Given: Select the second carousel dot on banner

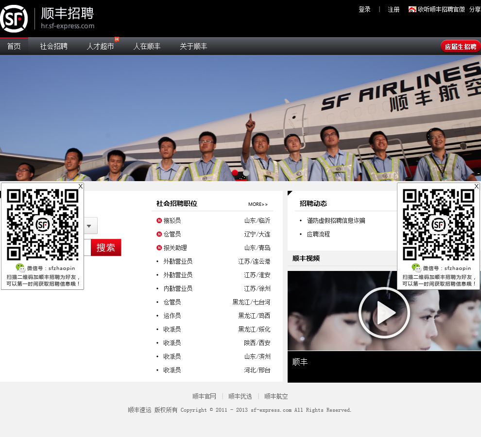Looking at the screenshot, I should click(246, 173).
